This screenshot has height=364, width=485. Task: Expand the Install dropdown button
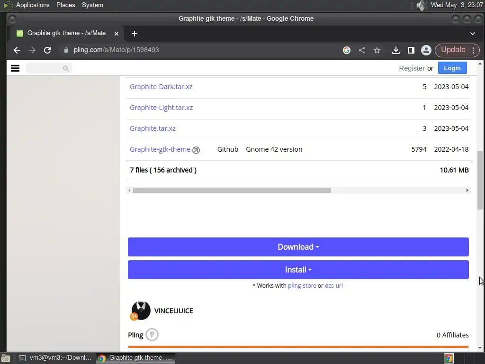[x=298, y=270]
